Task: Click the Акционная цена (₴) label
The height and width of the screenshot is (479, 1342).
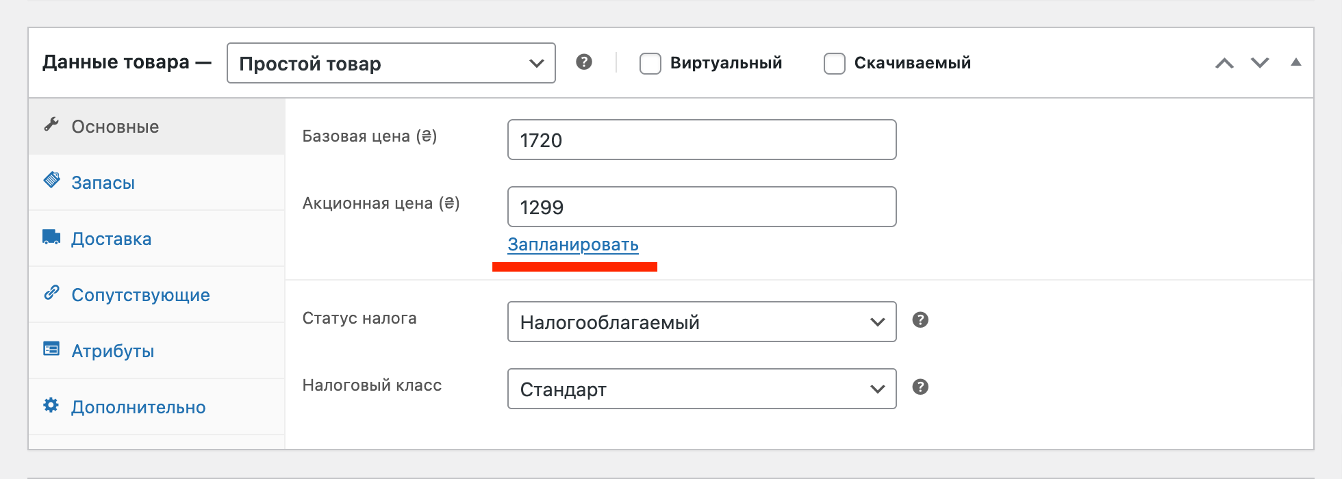Action: pos(381,203)
